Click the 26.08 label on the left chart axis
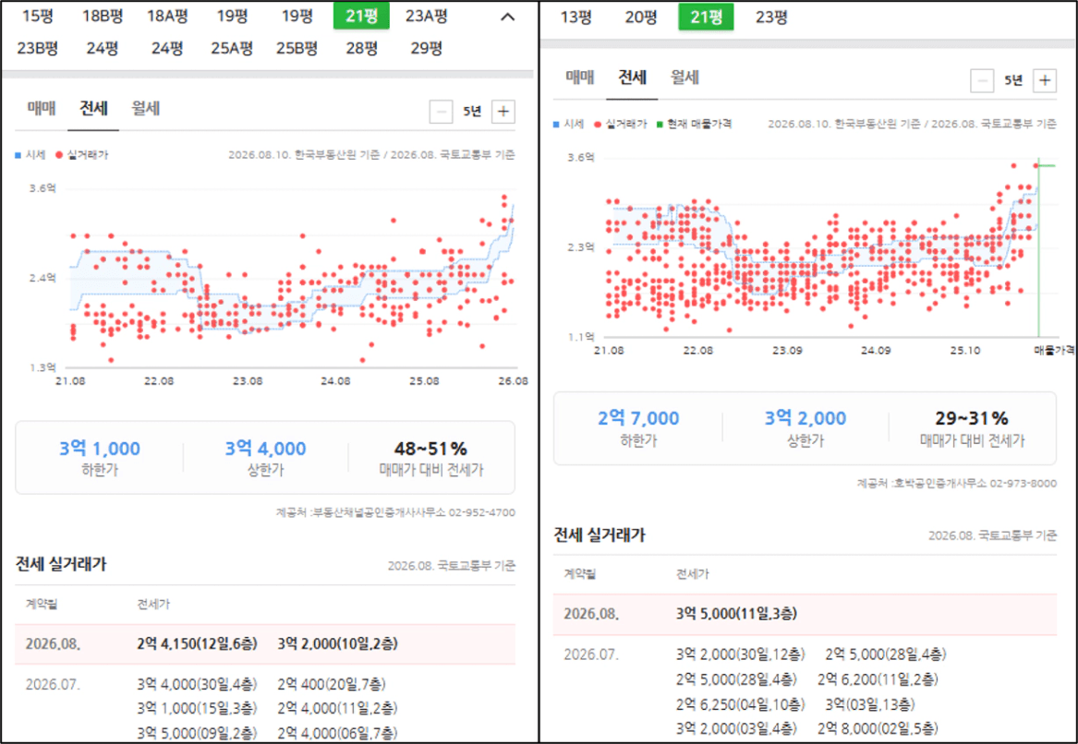The width and height of the screenshot is (1078, 744). click(513, 381)
